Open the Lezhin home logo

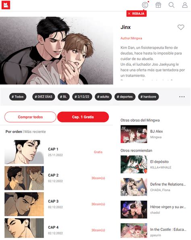[x=6, y=5]
